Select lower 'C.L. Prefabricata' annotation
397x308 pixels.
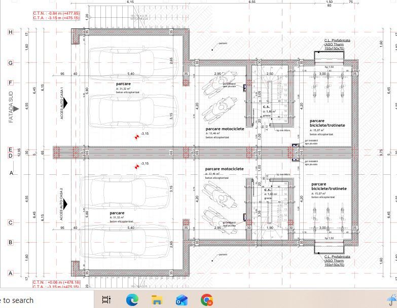(x=337, y=256)
